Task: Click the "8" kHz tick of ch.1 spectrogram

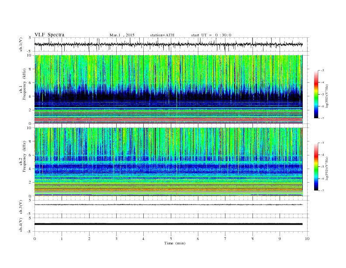Action: [30, 69]
